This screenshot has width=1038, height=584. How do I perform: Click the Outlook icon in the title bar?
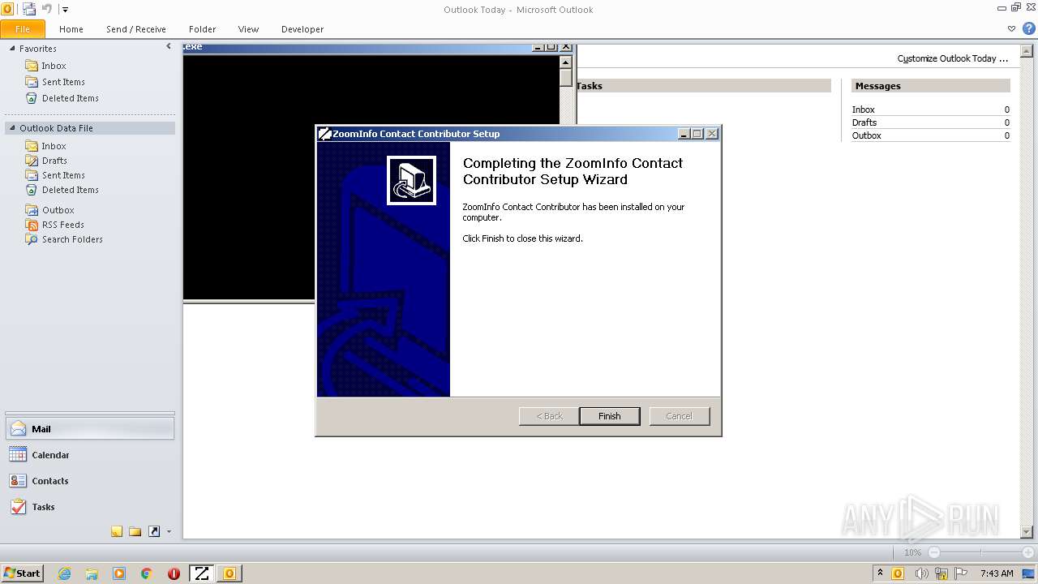7,9
